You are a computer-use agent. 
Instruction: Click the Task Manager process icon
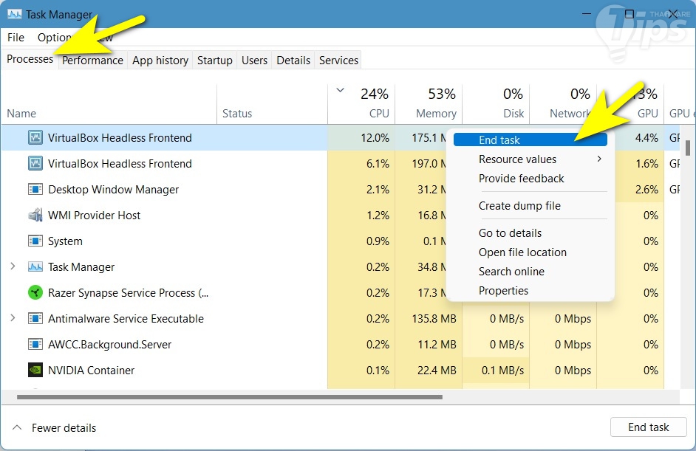[35, 267]
